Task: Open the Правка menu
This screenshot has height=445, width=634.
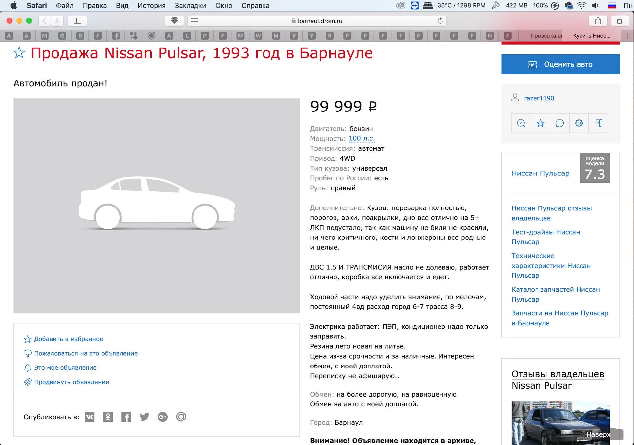Action: point(94,5)
